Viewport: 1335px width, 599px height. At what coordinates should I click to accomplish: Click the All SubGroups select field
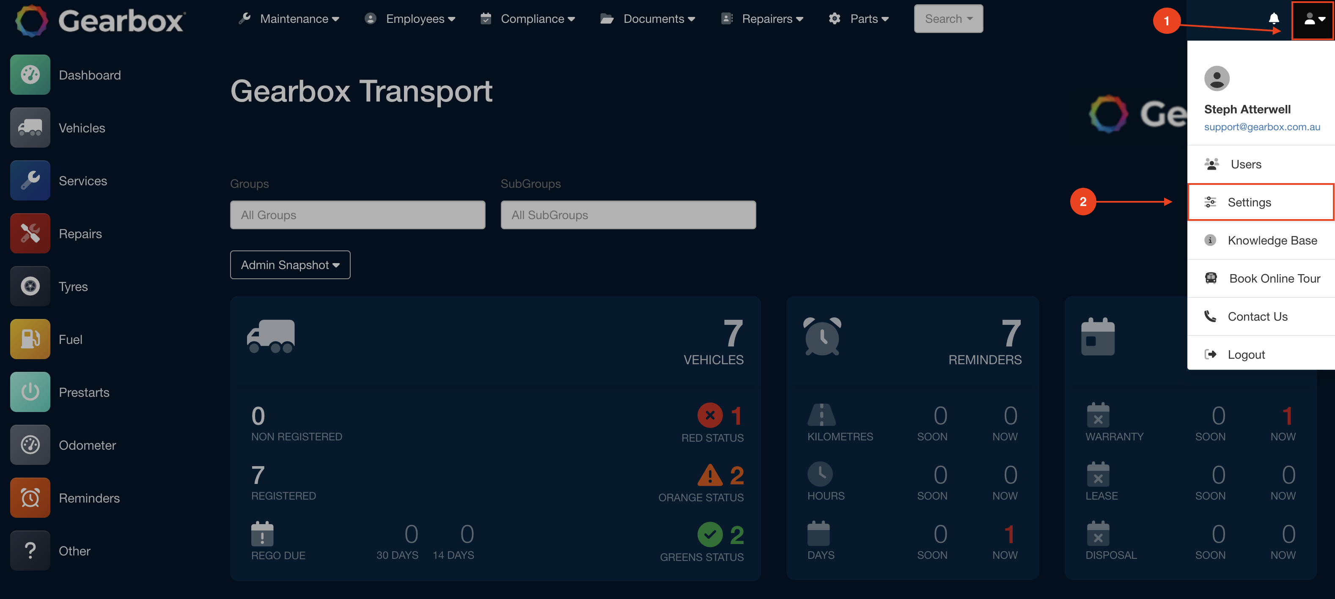coord(628,214)
